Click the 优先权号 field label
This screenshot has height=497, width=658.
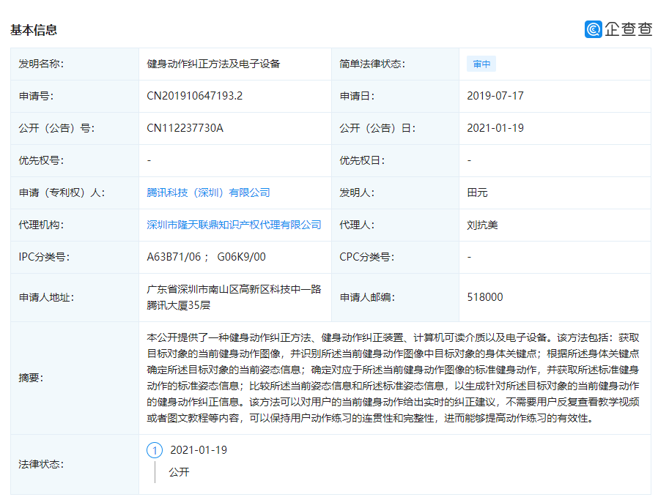point(41,160)
